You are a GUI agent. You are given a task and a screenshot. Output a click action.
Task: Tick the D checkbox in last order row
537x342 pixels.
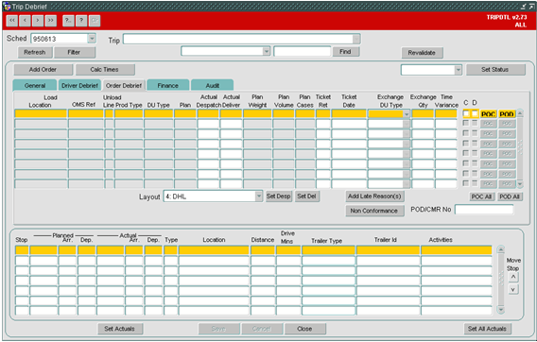[x=475, y=183]
